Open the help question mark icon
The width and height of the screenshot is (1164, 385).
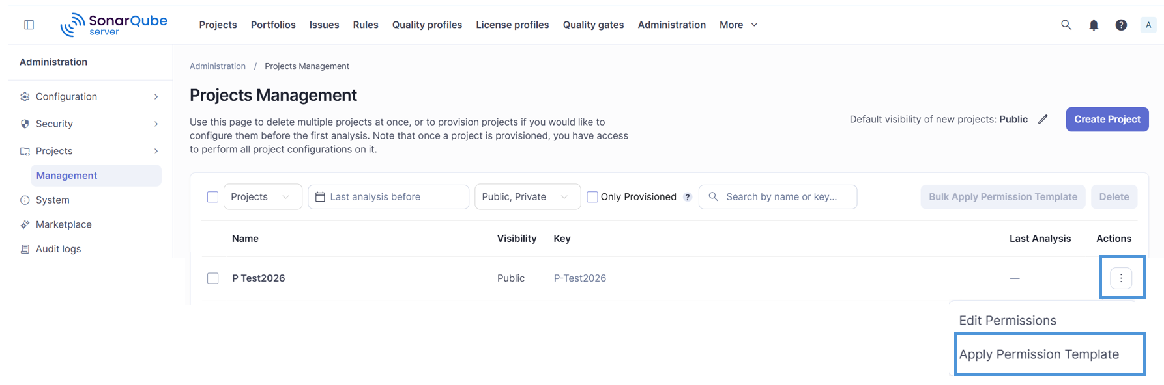tap(1121, 25)
